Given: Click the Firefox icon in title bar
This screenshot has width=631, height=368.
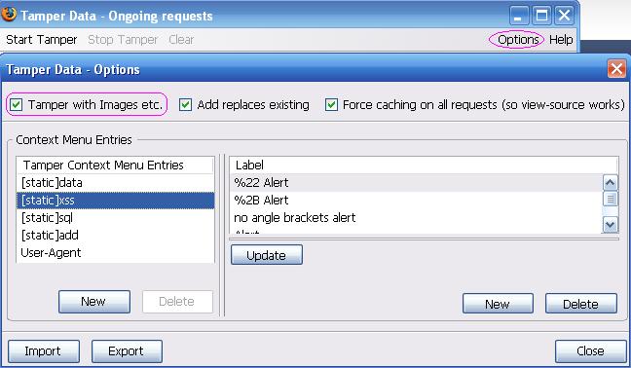Looking at the screenshot, I should [9, 14].
